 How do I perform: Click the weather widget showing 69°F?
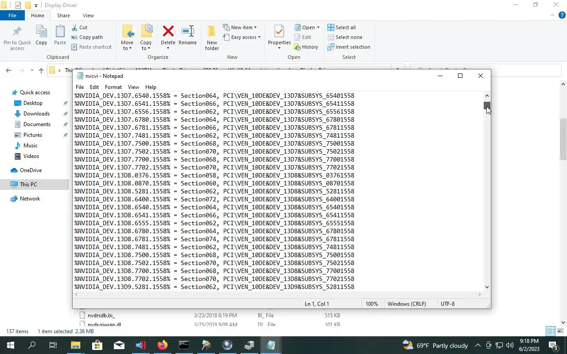point(435,345)
